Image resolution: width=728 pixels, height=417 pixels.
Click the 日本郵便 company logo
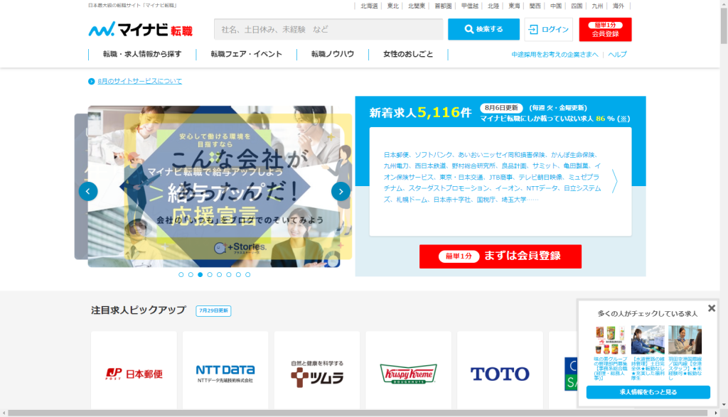point(134,373)
